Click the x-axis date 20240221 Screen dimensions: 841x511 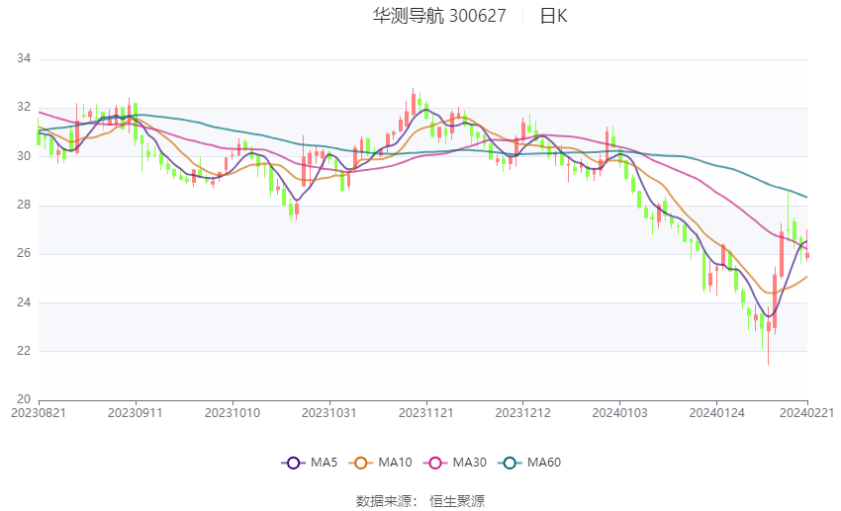(806, 413)
